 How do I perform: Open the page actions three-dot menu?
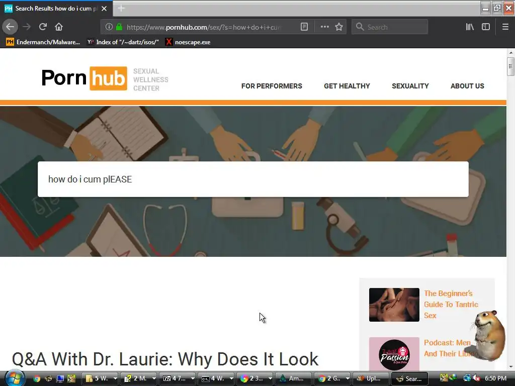tap(324, 27)
